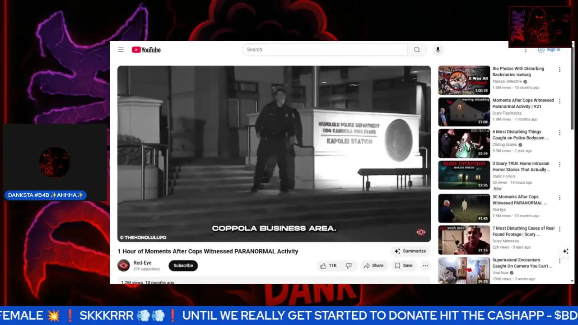Click title '3 Scary TRUE Home Intrusion Horror Stories'

pyautogui.click(x=522, y=167)
